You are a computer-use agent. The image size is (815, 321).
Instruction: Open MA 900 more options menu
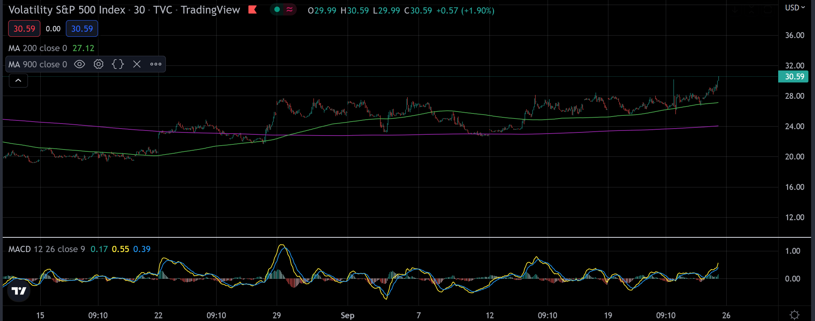pyautogui.click(x=156, y=64)
